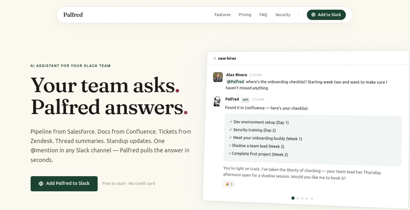The width and height of the screenshot is (410, 210).
Task: Click the Alex Rivera sender name
Action: coord(237,75)
